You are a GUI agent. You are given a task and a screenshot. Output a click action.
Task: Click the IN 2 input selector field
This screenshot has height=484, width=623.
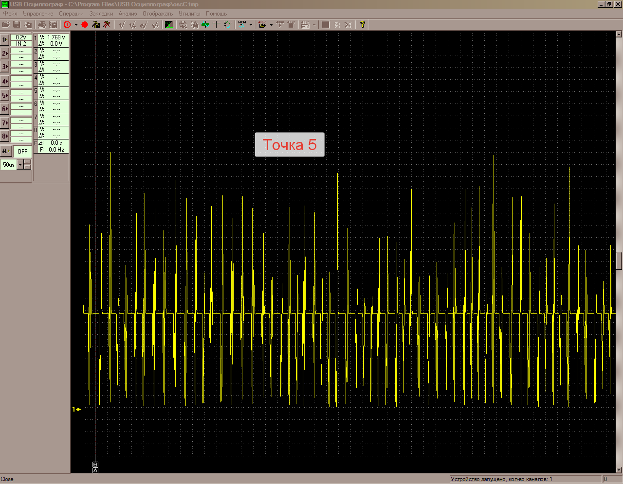[21, 44]
